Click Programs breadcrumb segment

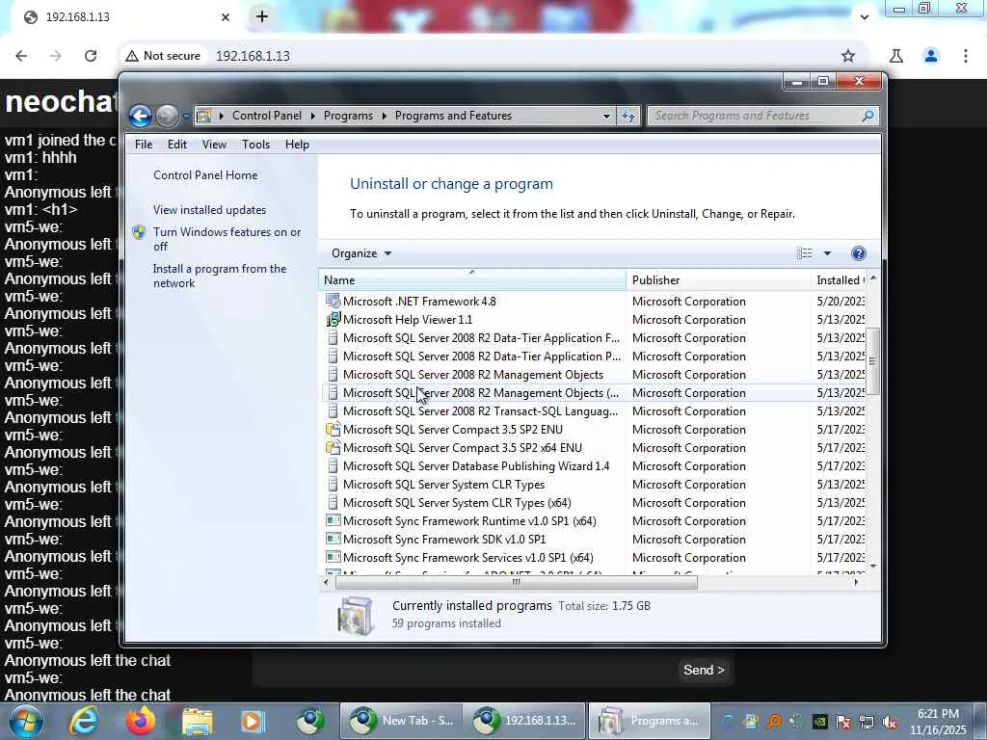[x=348, y=116]
